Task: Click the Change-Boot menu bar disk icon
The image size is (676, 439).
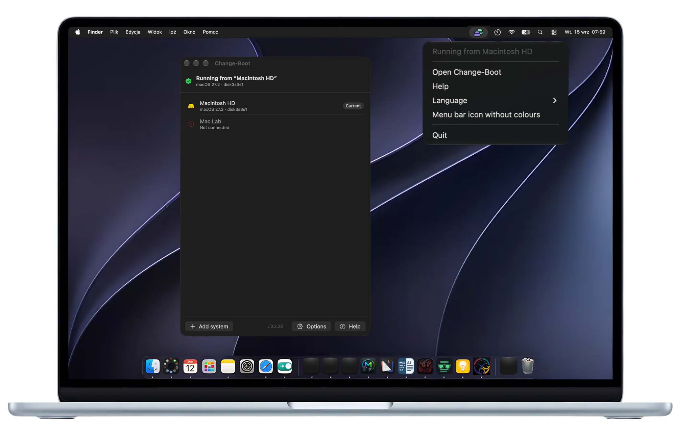Action: coord(478,32)
